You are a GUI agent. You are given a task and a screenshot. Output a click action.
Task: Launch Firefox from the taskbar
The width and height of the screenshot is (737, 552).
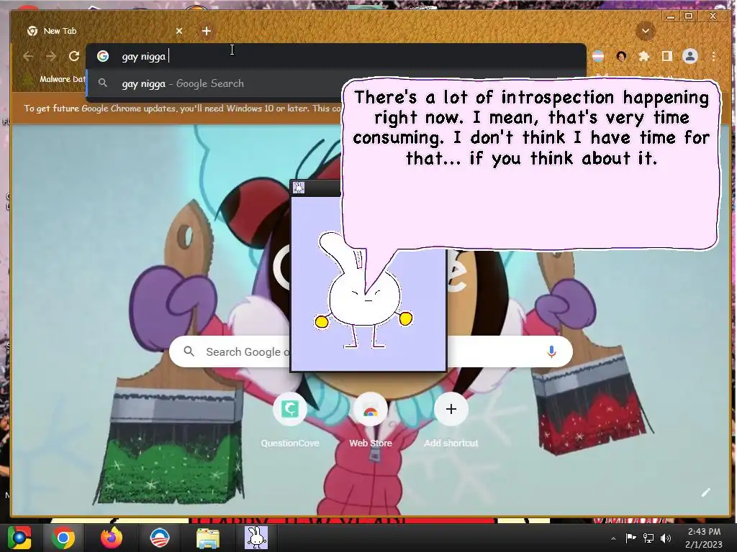[x=112, y=538]
